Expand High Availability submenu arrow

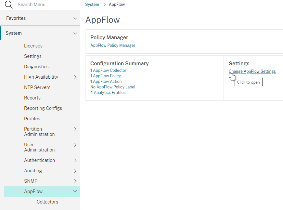point(75,77)
